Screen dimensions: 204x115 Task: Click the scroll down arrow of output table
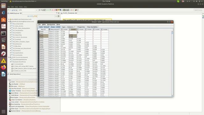(172, 96)
